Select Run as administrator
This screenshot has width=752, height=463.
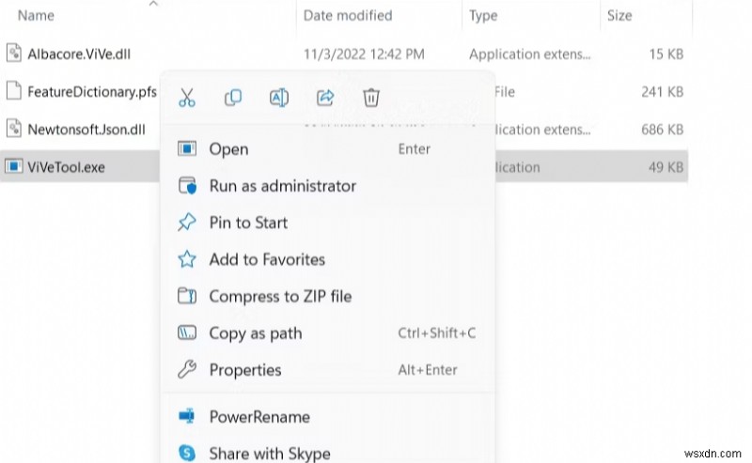[282, 186]
